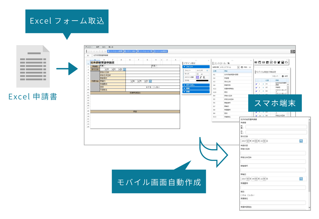Screen dimensions: 319x219
Task: Click the font size field showing 18
Action: click(198, 74)
